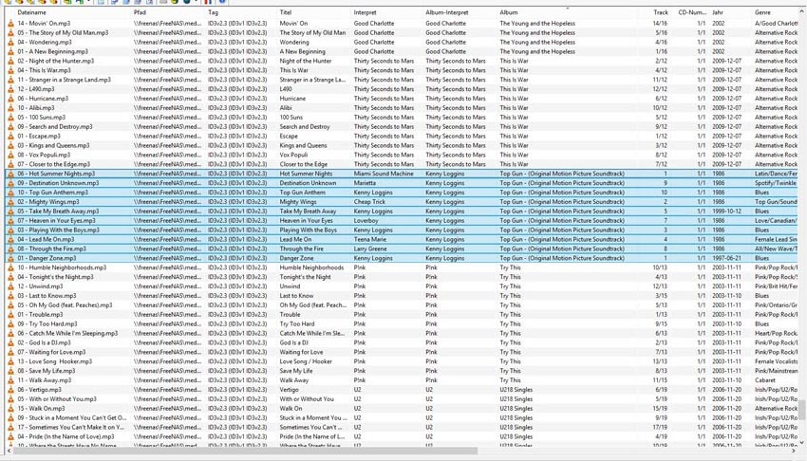Click the cone icon of 12 - Unwind.mp3
The width and height of the screenshot is (807, 461).
[10, 286]
